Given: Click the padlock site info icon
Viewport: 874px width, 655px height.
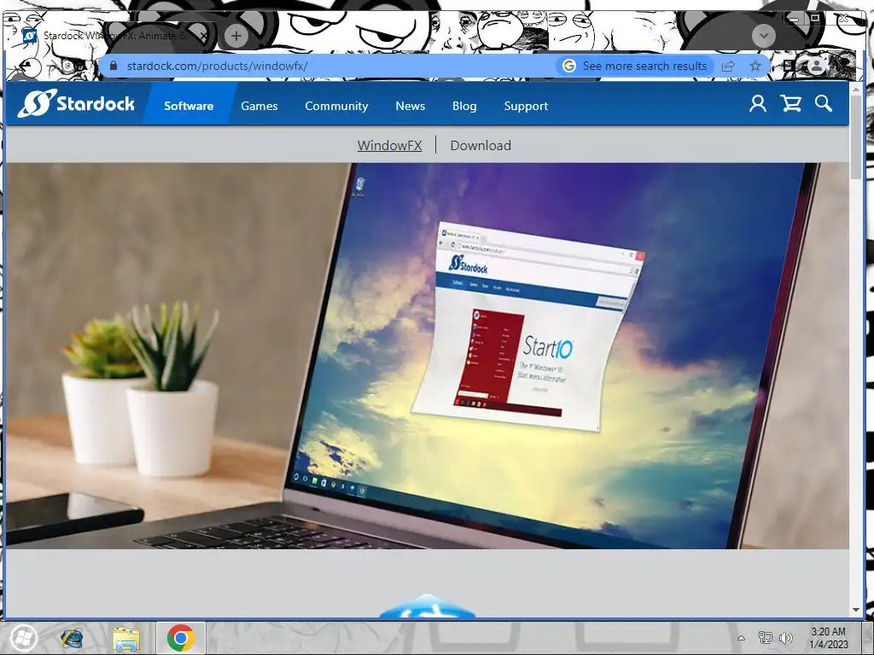Looking at the screenshot, I should 114,66.
